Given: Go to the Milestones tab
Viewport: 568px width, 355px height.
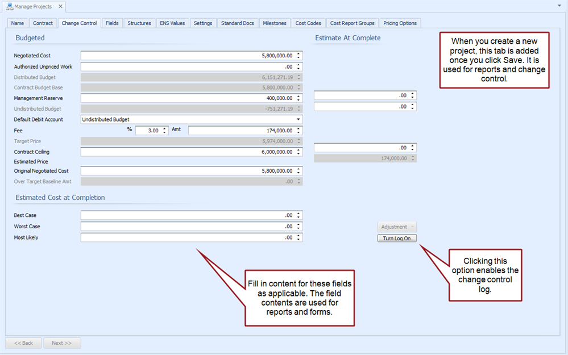Looking at the screenshot, I should (x=275, y=23).
